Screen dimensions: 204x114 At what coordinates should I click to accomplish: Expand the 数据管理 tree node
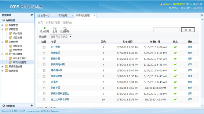pyautogui.click(x=2, y=25)
